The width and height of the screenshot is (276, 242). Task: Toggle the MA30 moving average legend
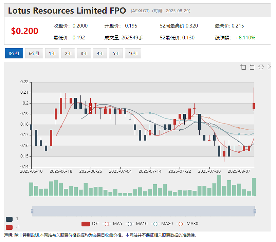(x=187, y=224)
